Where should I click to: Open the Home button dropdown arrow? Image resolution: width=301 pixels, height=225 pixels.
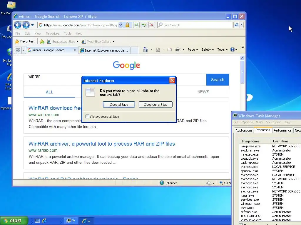151,50
